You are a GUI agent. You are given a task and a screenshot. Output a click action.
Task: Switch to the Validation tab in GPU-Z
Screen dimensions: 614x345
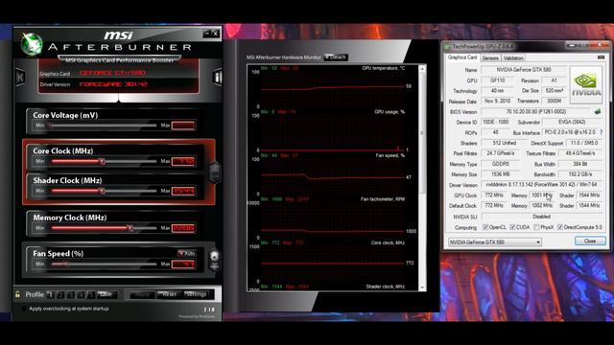click(x=513, y=57)
